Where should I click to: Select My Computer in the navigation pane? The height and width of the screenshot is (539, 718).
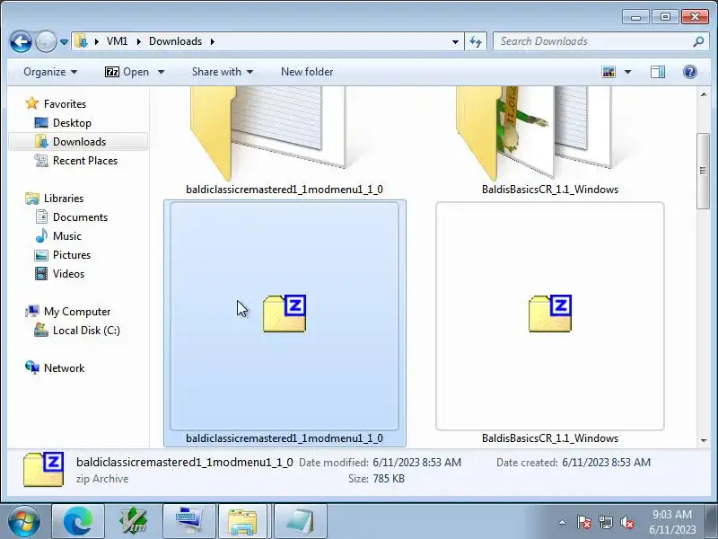(77, 312)
